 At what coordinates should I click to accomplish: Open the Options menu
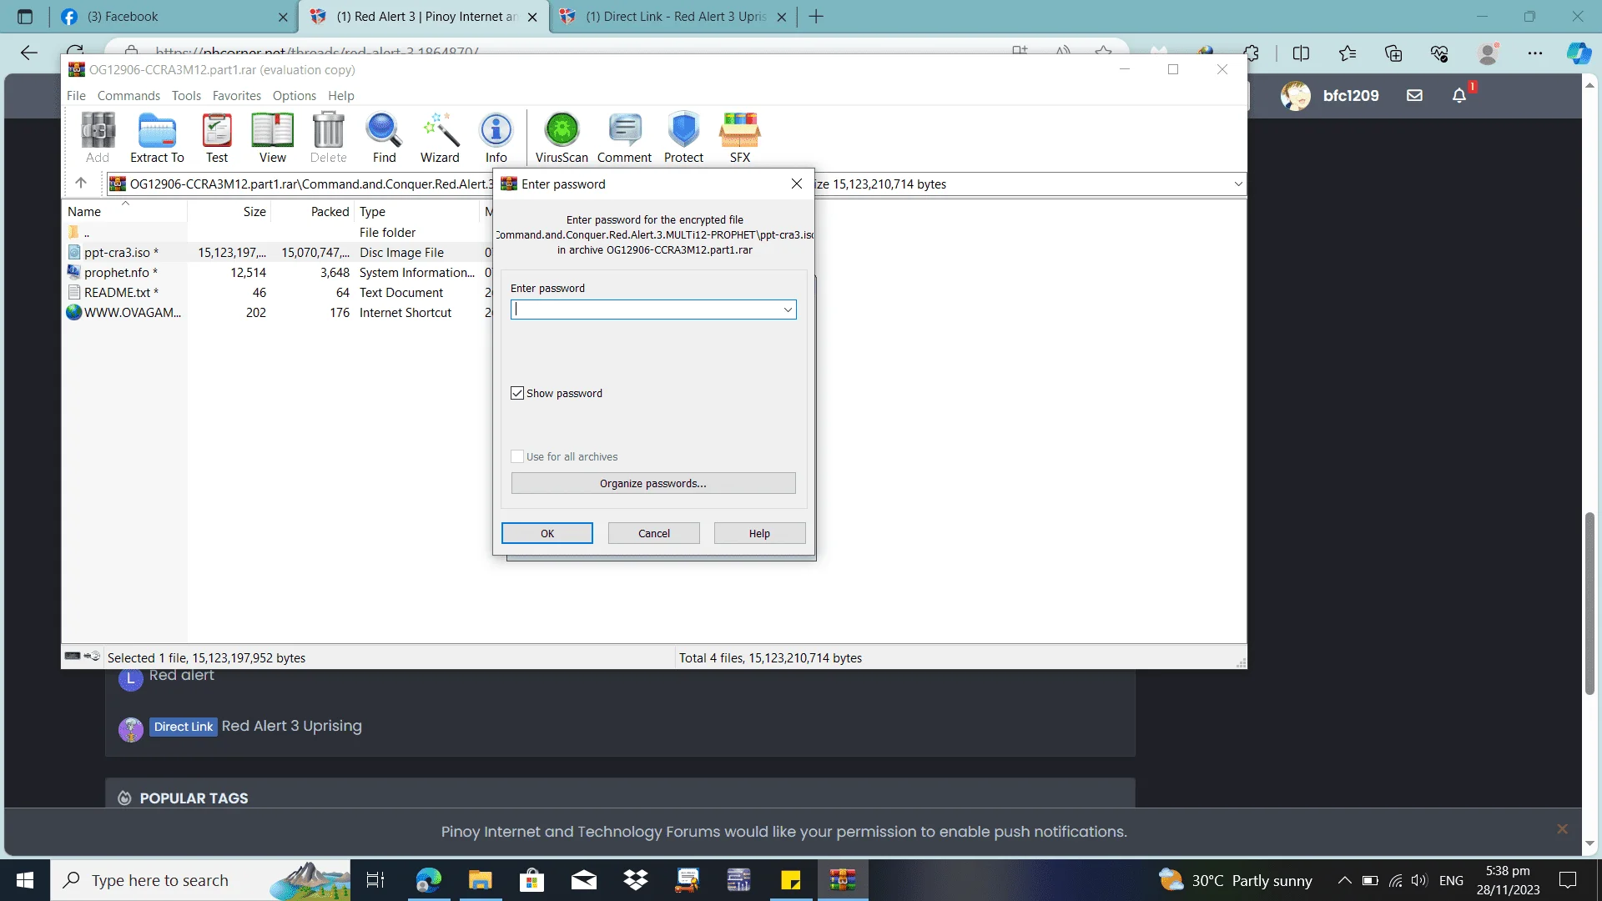pyautogui.click(x=294, y=95)
